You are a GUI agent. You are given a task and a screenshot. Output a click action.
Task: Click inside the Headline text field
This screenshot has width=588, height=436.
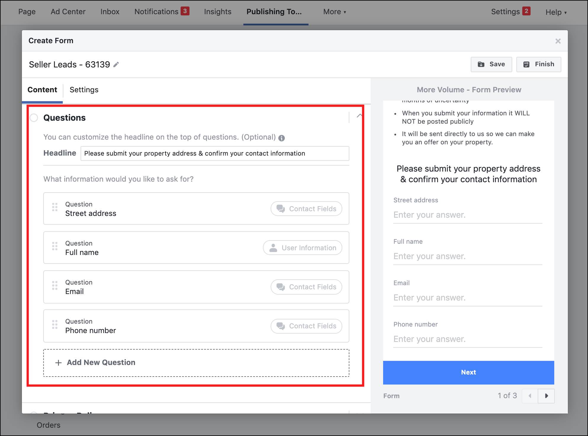[x=215, y=153]
